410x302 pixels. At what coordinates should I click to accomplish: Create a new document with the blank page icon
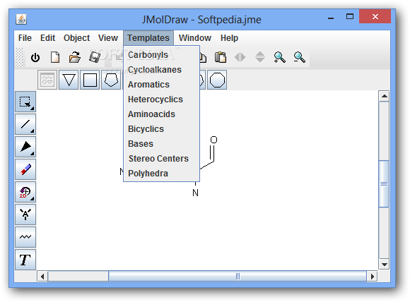[55, 57]
